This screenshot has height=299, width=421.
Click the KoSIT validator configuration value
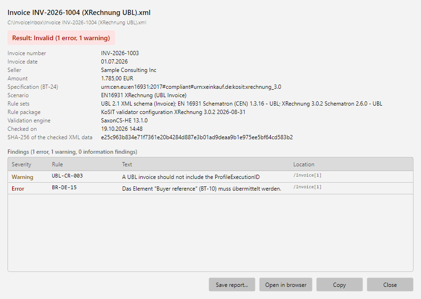173,112
